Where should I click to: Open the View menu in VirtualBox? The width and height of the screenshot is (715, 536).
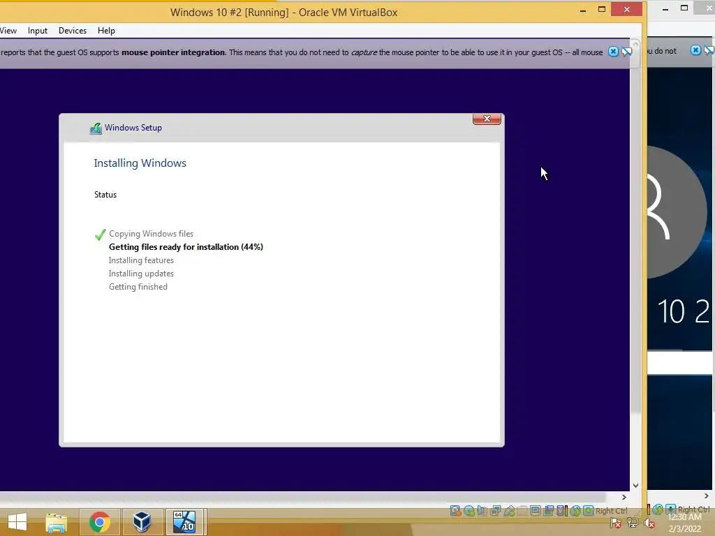8,31
